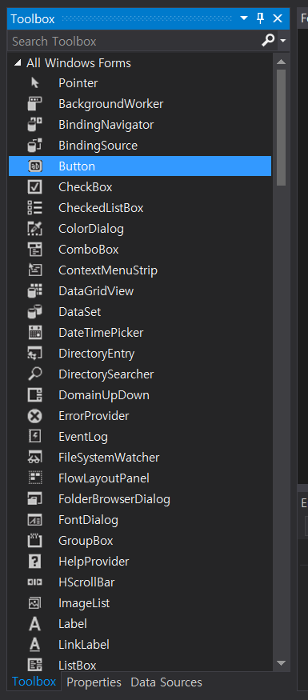Image resolution: width=308 pixels, height=700 pixels.
Task: Pick the BindingNavigator icon
Action: (35, 125)
